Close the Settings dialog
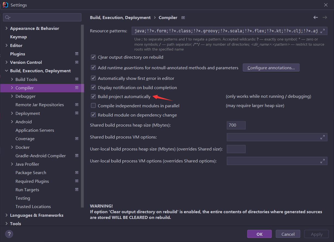 tap(326, 5)
